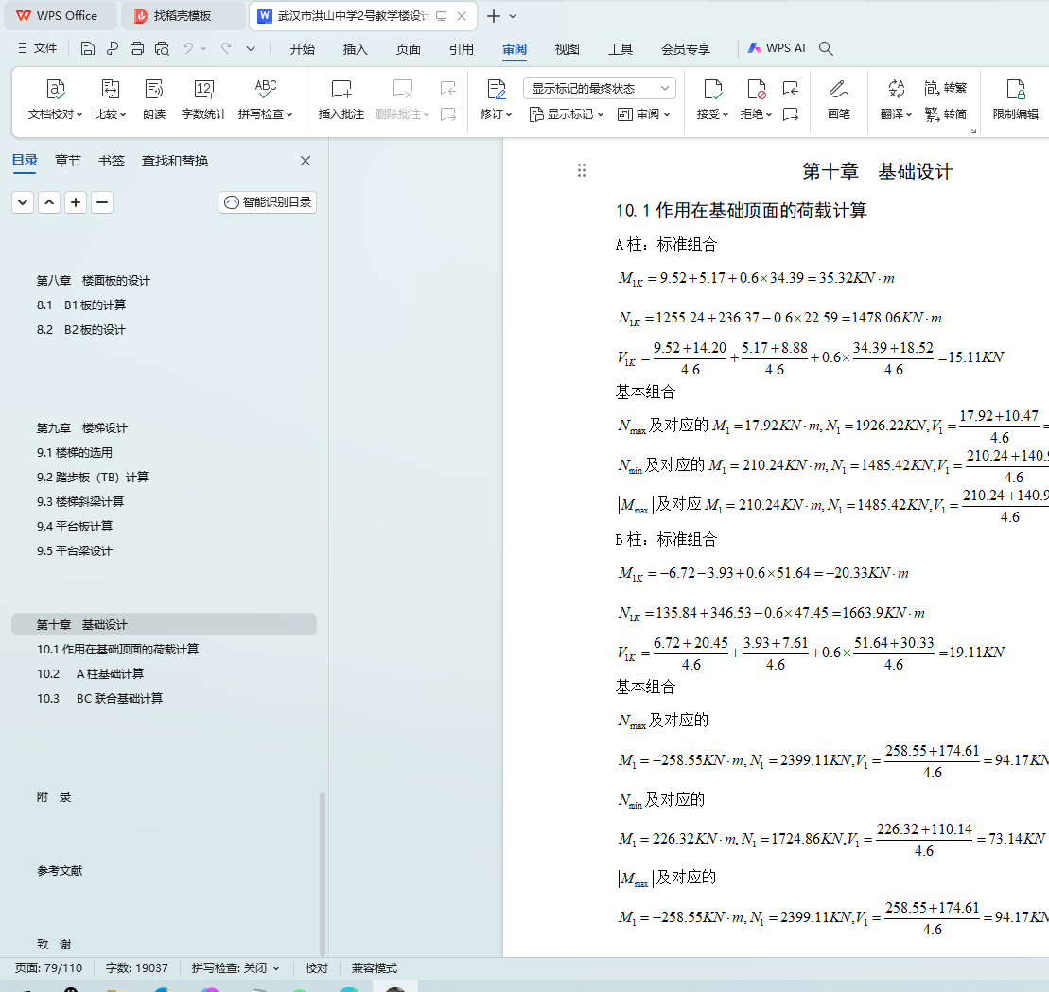Click the outline pane vertical scrollbar
Viewport: 1049px width, 992px height.
click(323, 873)
